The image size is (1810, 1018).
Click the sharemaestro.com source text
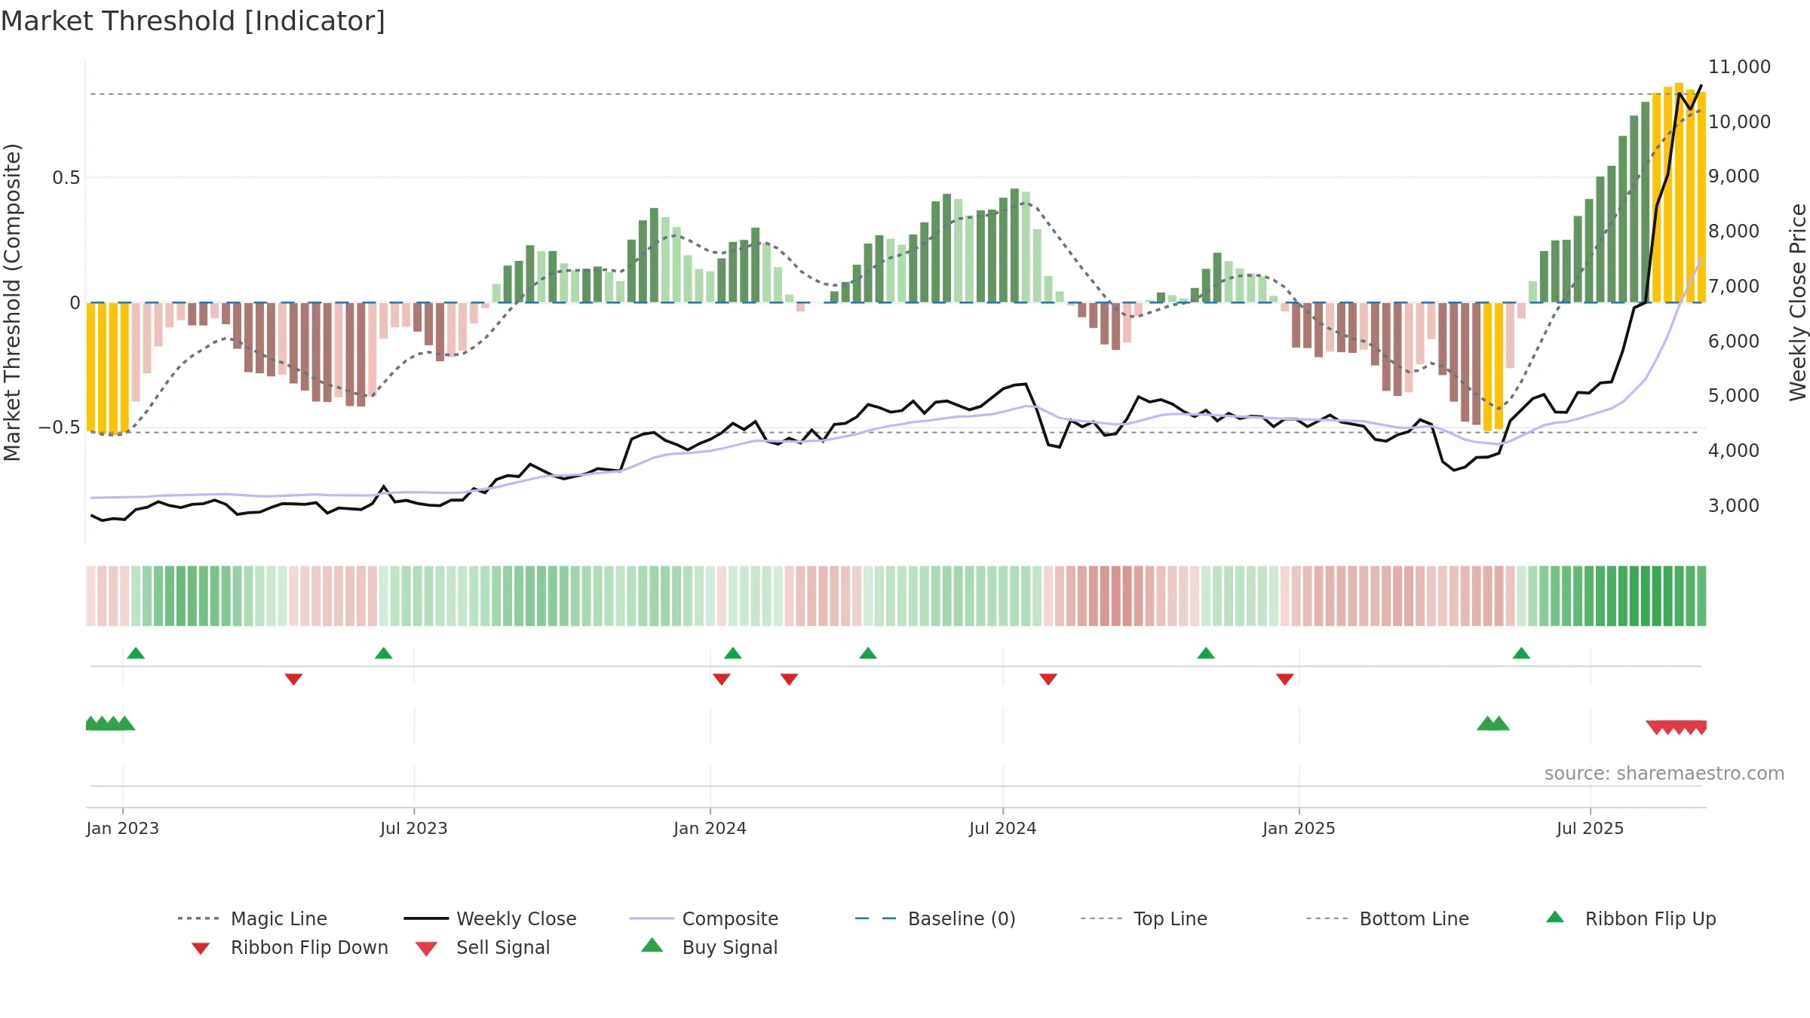click(x=1664, y=774)
